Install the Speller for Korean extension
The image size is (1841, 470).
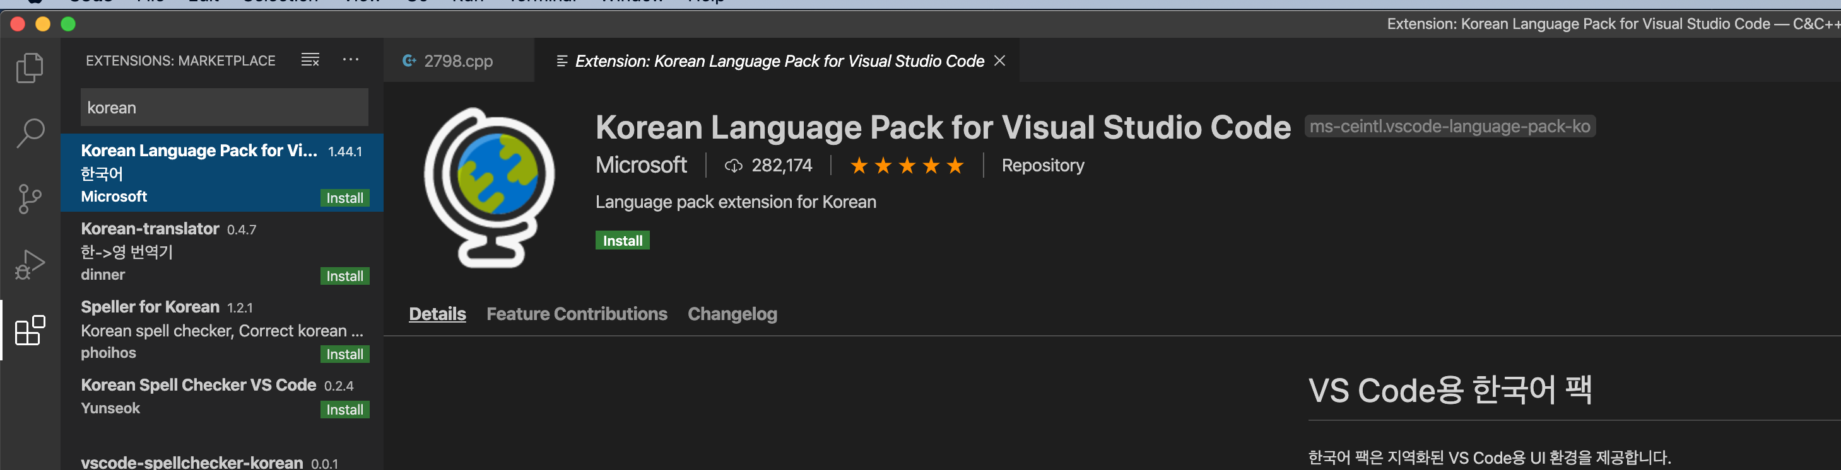click(344, 353)
